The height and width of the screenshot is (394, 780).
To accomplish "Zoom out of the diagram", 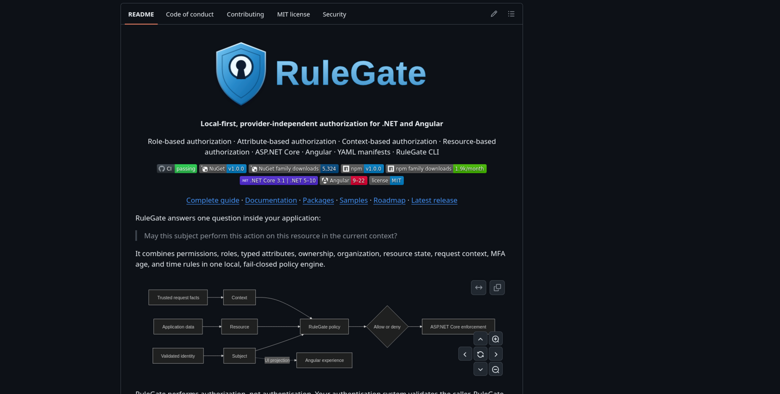I will coord(495,369).
